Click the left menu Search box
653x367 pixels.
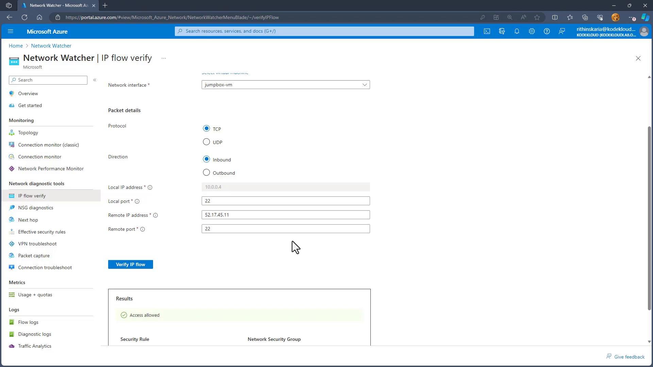[48, 80]
